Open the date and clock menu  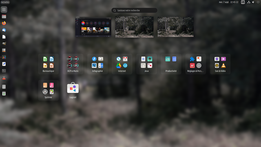tap(228, 2)
